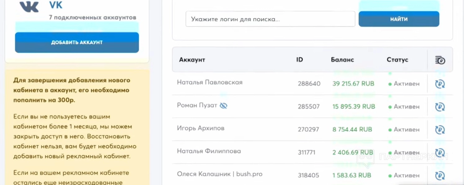Select the Игорь Архипов account row

coord(201,128)
